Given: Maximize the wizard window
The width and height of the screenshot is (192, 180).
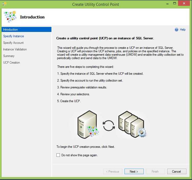Looking at the screenshot, I should coord(175,3).
